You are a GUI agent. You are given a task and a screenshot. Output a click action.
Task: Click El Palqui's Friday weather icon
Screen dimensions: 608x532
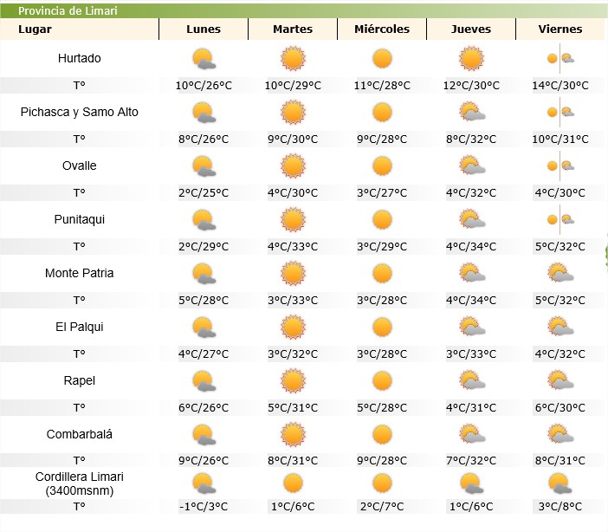(560, 328)
